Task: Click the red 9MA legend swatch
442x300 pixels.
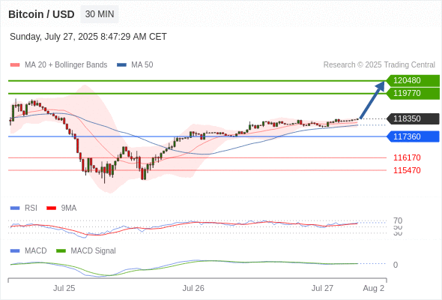Action: pyautogui.click(x=51, y=208)
